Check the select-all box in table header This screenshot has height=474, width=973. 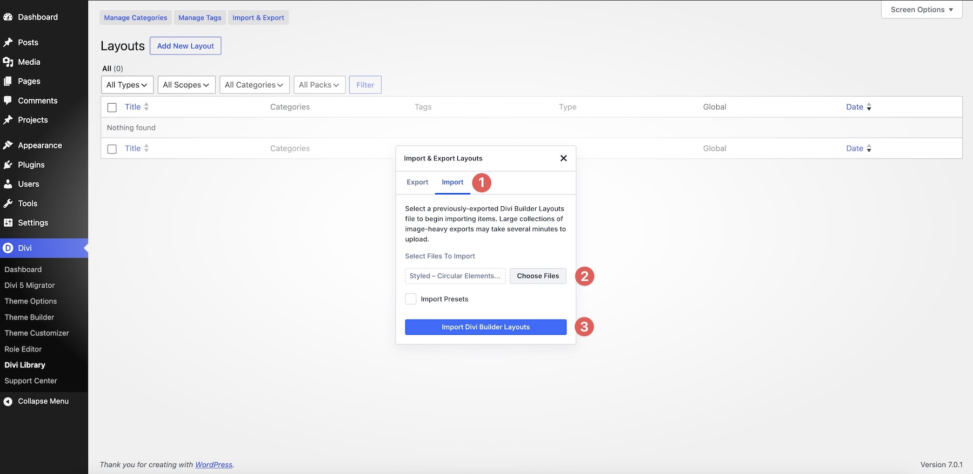click(x=112, y=107)
